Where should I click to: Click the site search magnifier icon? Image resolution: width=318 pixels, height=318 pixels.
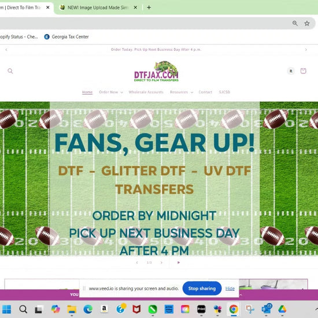click(10, 71)
